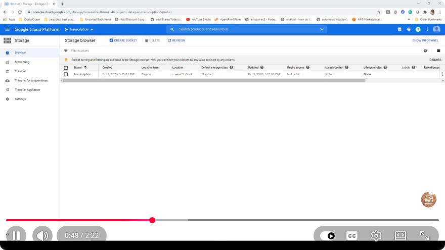Open the YouTube Studio bookmark

pos(198,20)
